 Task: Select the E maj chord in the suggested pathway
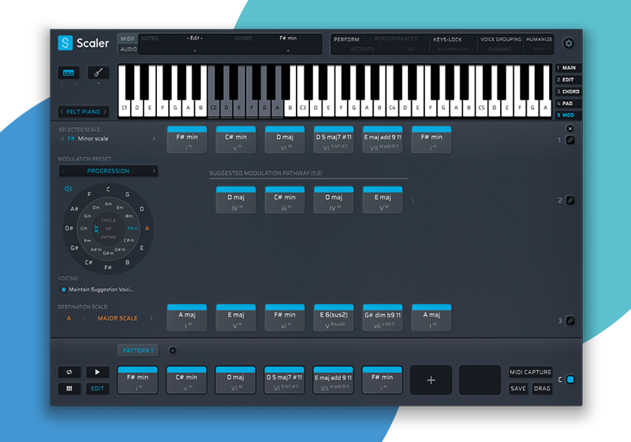[383, 200]
